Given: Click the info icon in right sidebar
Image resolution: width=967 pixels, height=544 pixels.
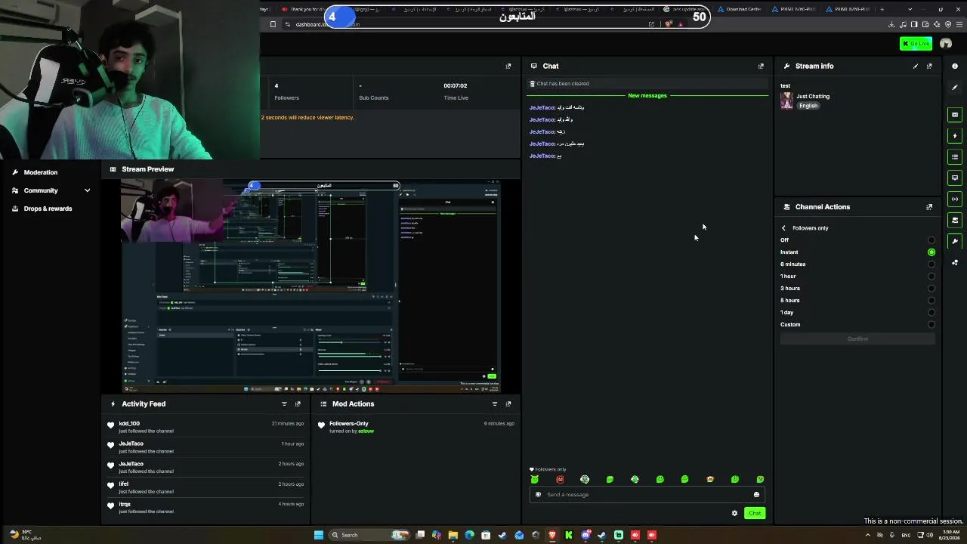Looking at the screenshot, I should [955, 66].
